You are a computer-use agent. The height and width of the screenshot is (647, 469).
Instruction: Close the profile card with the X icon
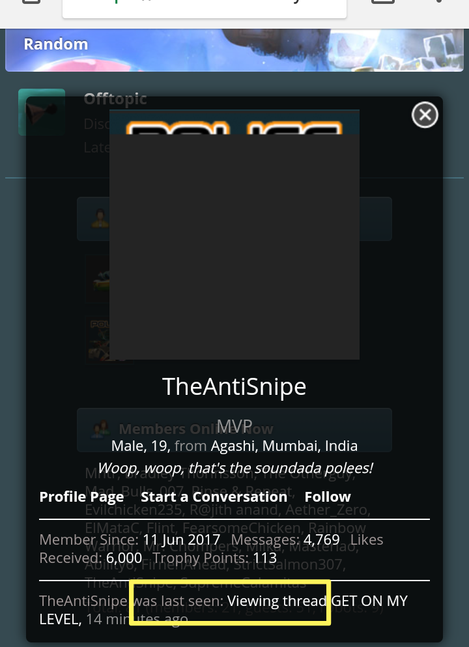point(425,115)
